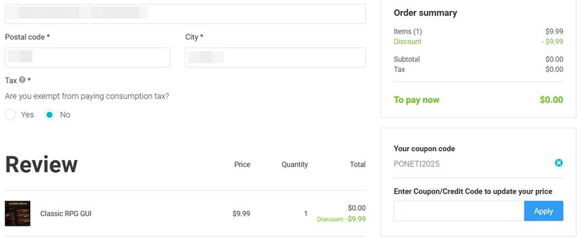580x240 pixels.
Task: Select Yes for tax exemption
Action: [10, 115]
